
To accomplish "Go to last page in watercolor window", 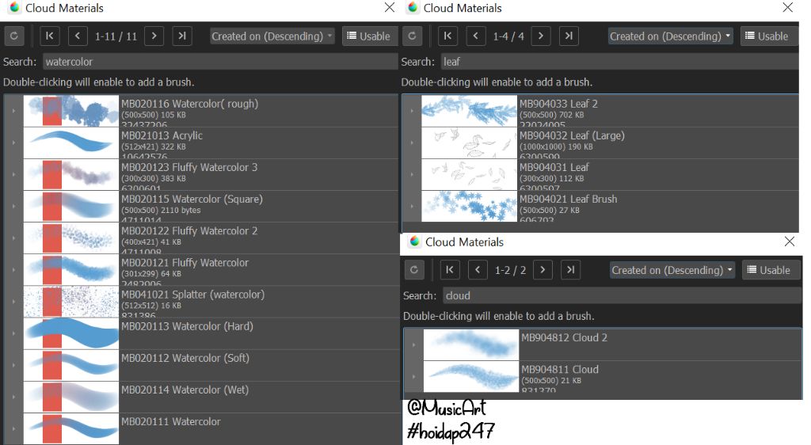I will [x=182, y=36].
